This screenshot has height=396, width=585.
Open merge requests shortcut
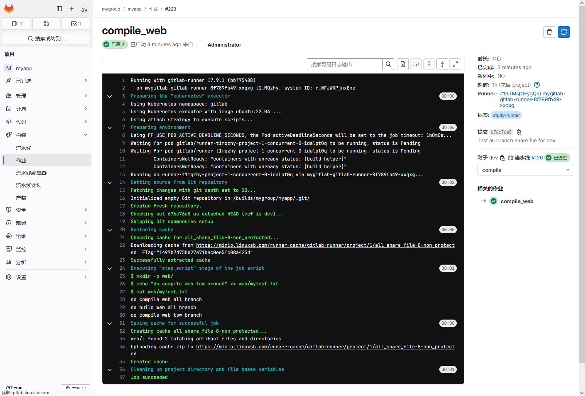[46, 24]
